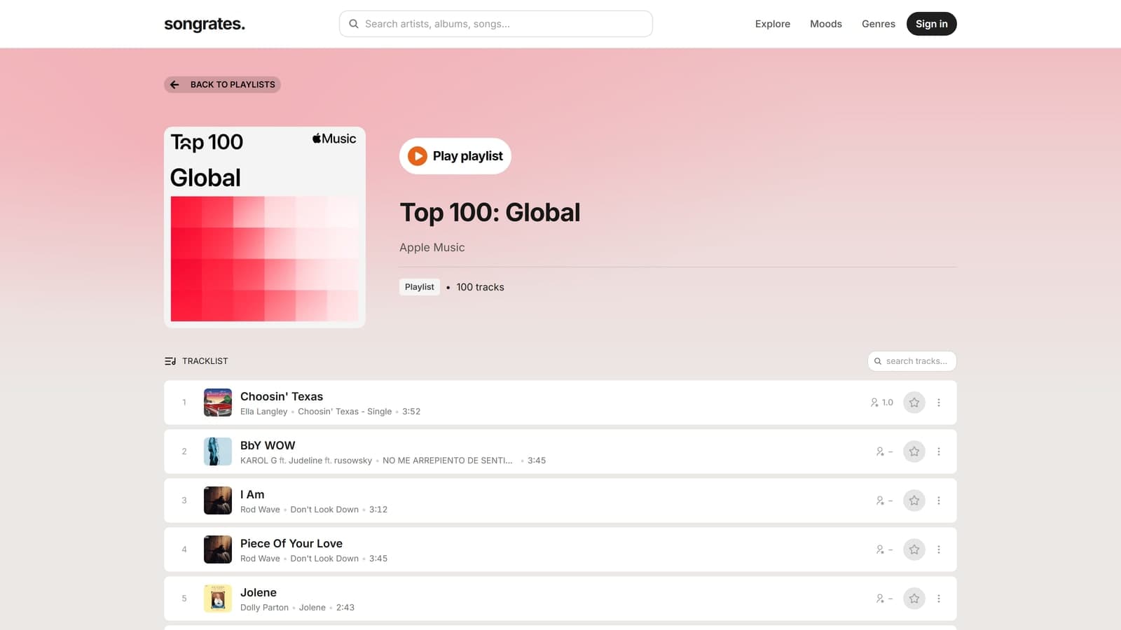Open the Top 100 Global cover art
Screen dimensions: 1121x630
coord(265,227)
